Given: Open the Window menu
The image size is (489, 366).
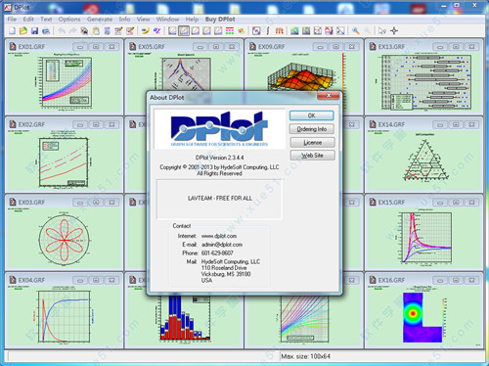Looking at the screenshot, I should (x=167, y=20).
